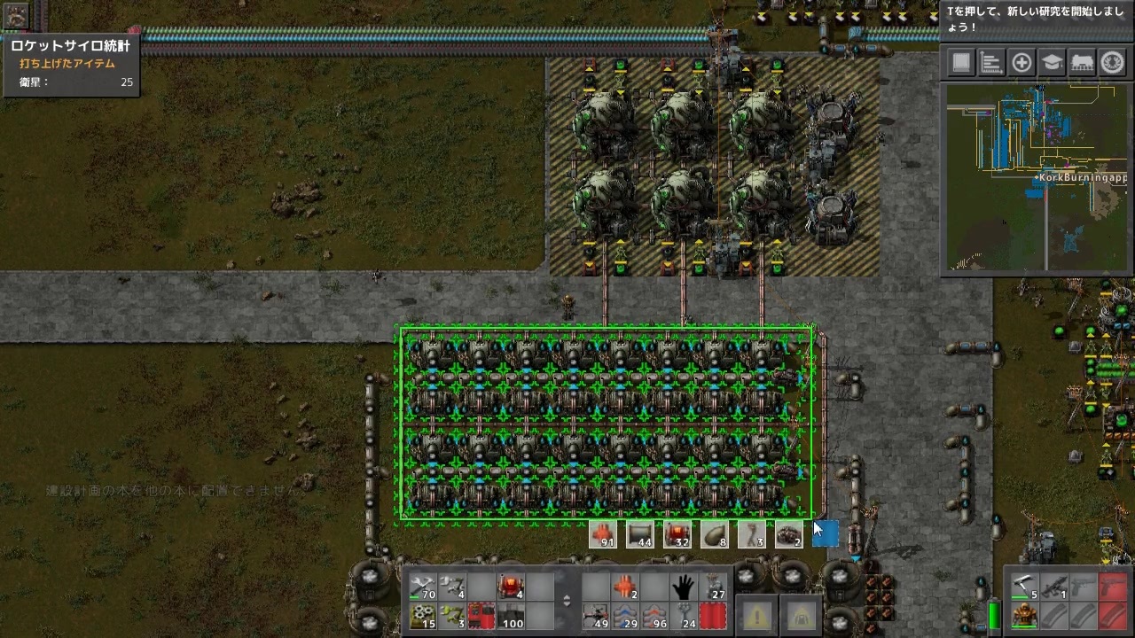Viewport: 1135px width, 638px height.
Task: Open the research graduation cap button
Action: (x=1052, y=62)
